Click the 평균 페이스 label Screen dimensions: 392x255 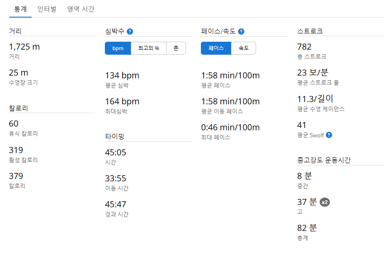[x=216, y=85]
